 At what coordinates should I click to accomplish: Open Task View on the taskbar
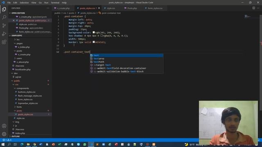point(15,144)
